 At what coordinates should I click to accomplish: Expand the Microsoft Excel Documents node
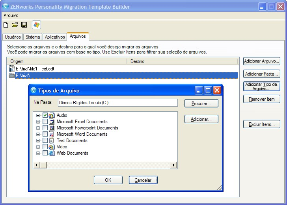coord(38,122)
